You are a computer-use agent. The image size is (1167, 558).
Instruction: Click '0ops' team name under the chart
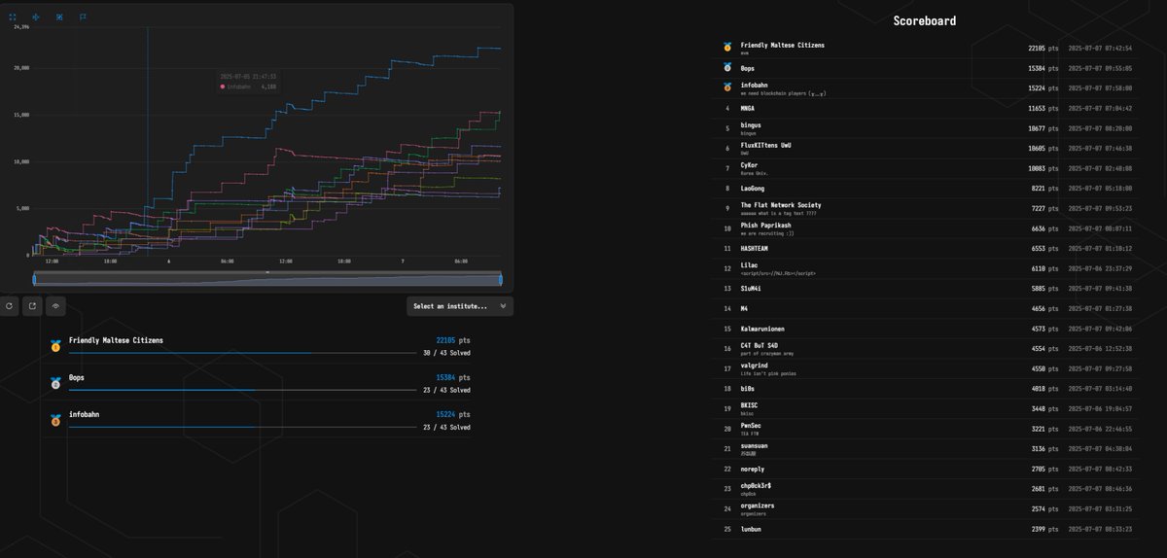click(x=77, y=377)
